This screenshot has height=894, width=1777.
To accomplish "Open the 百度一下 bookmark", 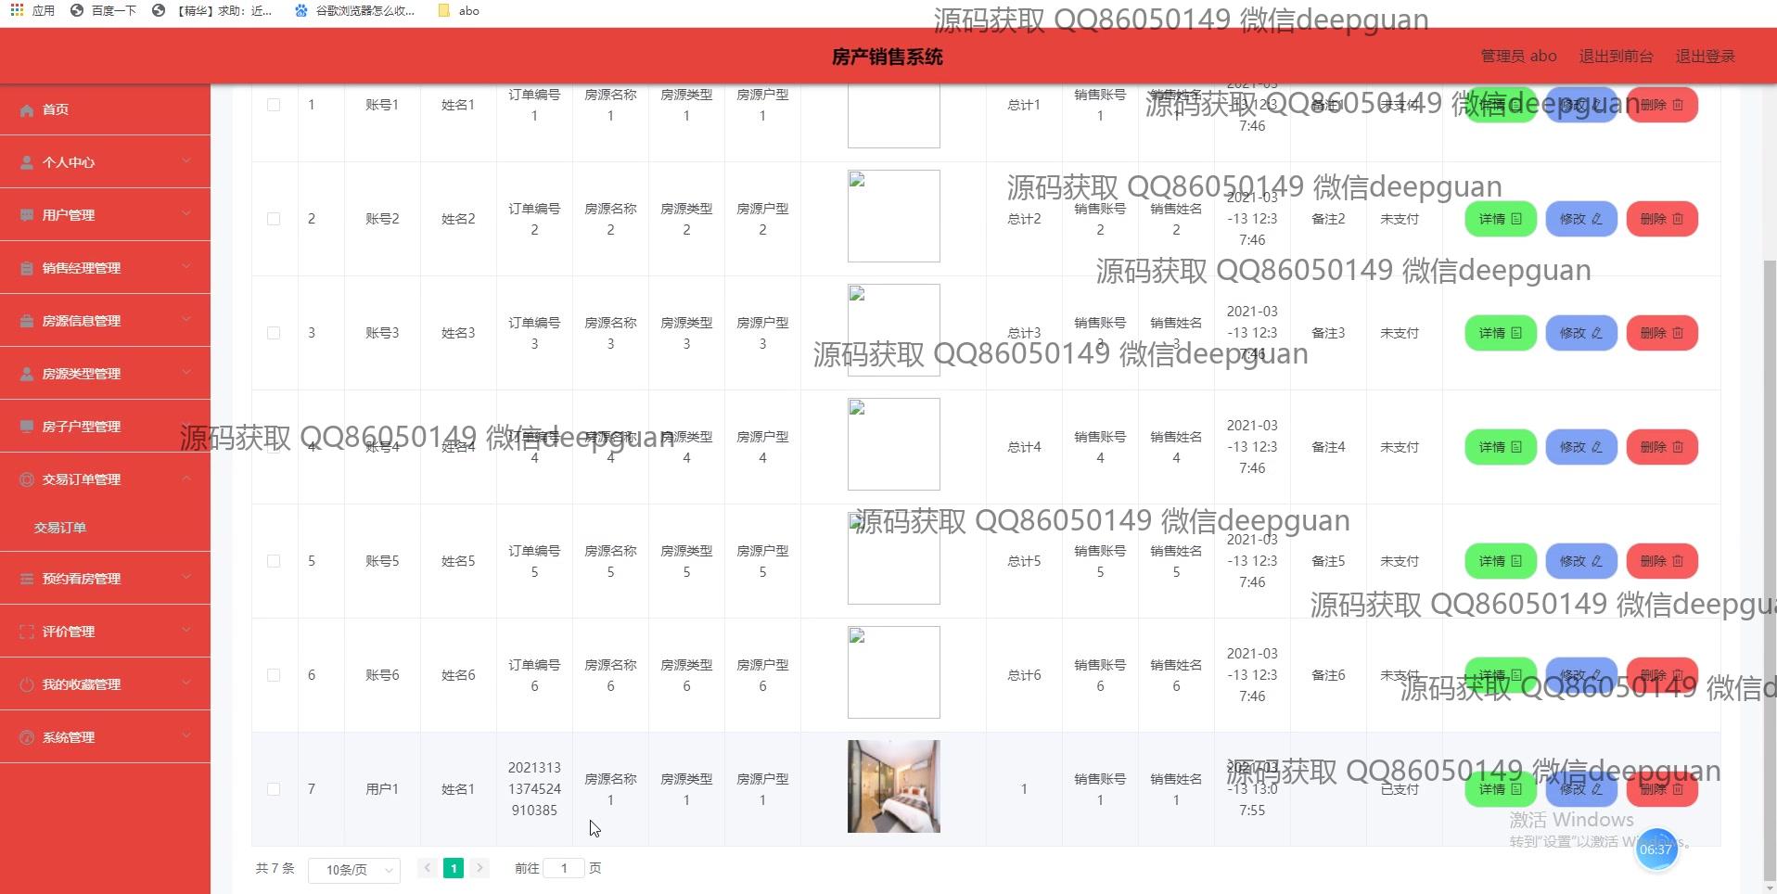I will (103, 10).
